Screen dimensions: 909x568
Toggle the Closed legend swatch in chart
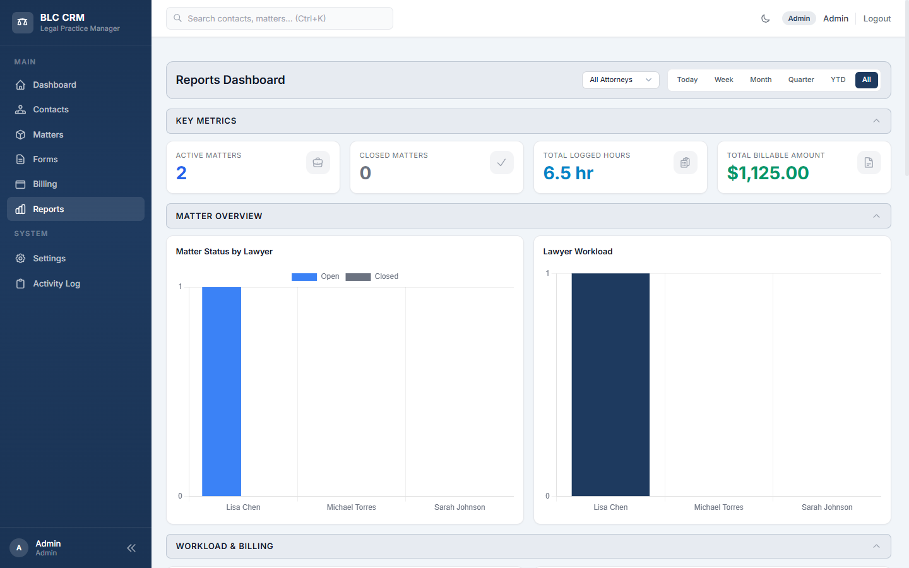tap(358, 276)
